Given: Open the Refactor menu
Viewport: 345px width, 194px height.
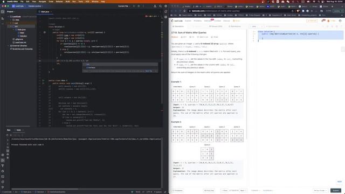Looking at the screenshot, I should [x=59, y=2].
